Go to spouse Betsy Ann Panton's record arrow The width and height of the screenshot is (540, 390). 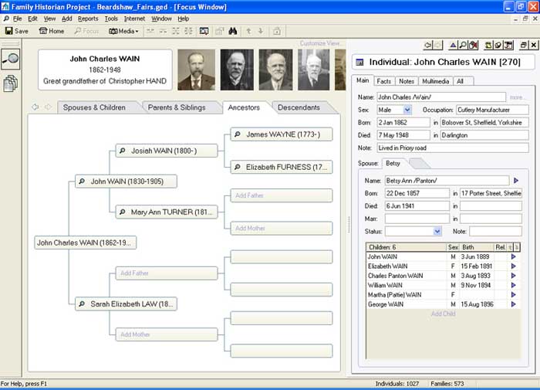pos(516,180)
